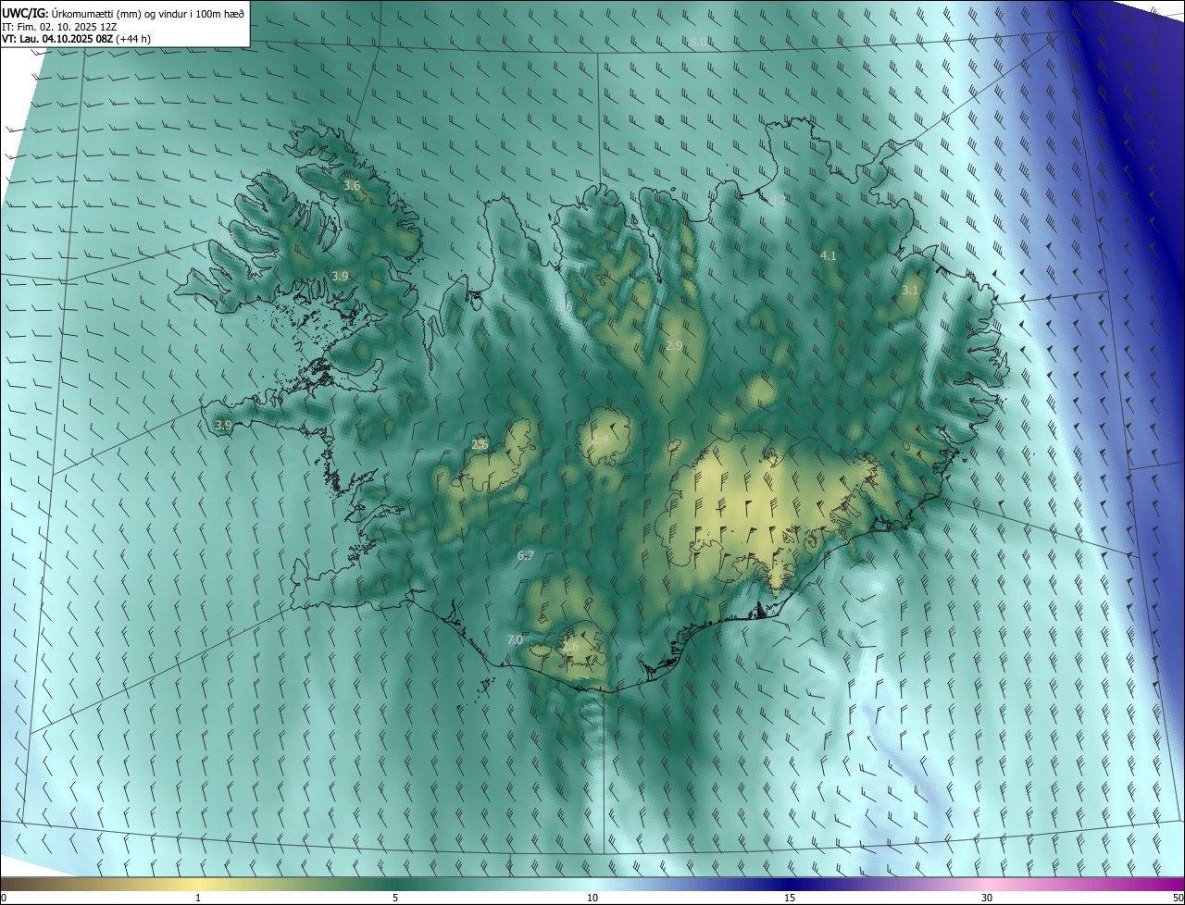Viewport: 1185px width, 905px height.
Task: Click the 8.2 value on the northeast coast
Action: point(778,200)
